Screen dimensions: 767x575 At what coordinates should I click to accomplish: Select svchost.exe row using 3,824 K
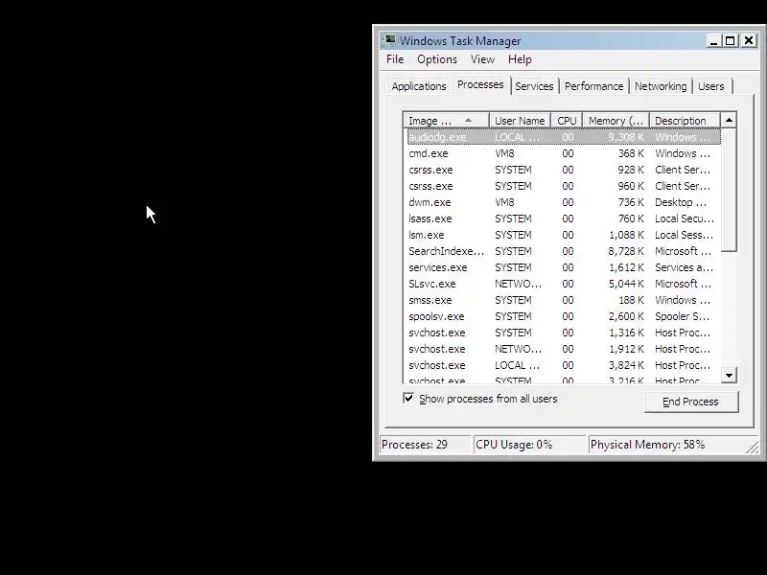click(564, 365)
